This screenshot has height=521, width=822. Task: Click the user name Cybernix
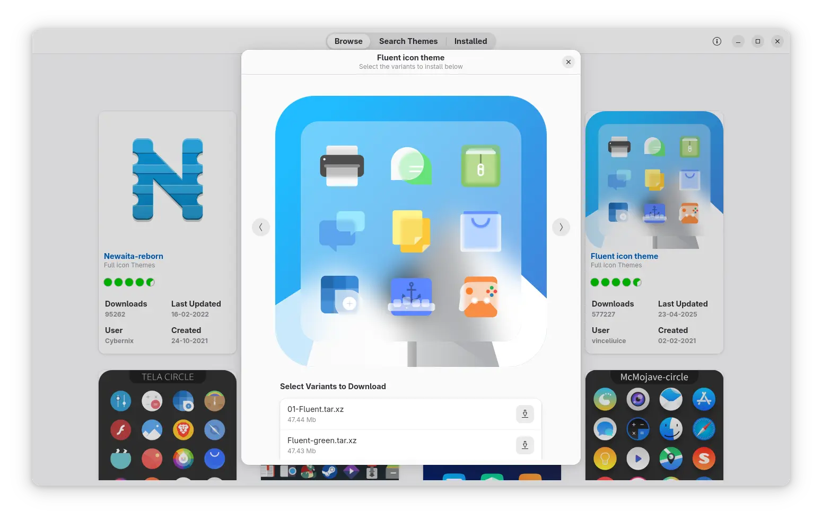119,341
